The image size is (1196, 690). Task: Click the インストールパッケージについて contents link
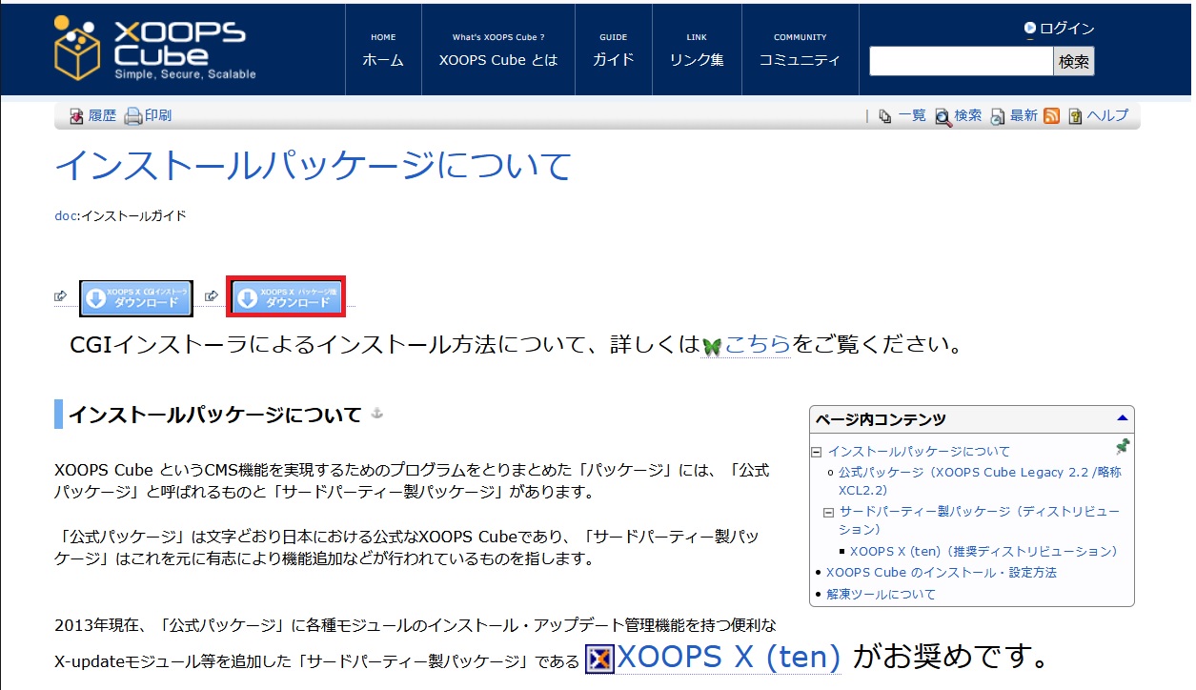[919, 452]
